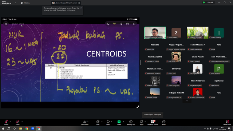This screenshot has width=233, height=131.
Task: Open File Explorer from taskbar
Action: pyautogui.click(x=21, y=128)
